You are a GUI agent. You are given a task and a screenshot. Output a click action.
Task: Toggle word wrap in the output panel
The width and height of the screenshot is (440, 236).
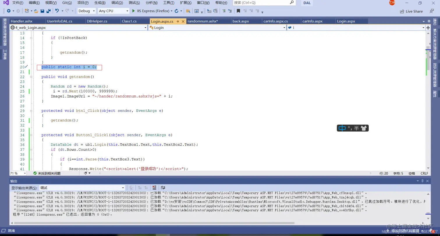[x=163, y=188]
